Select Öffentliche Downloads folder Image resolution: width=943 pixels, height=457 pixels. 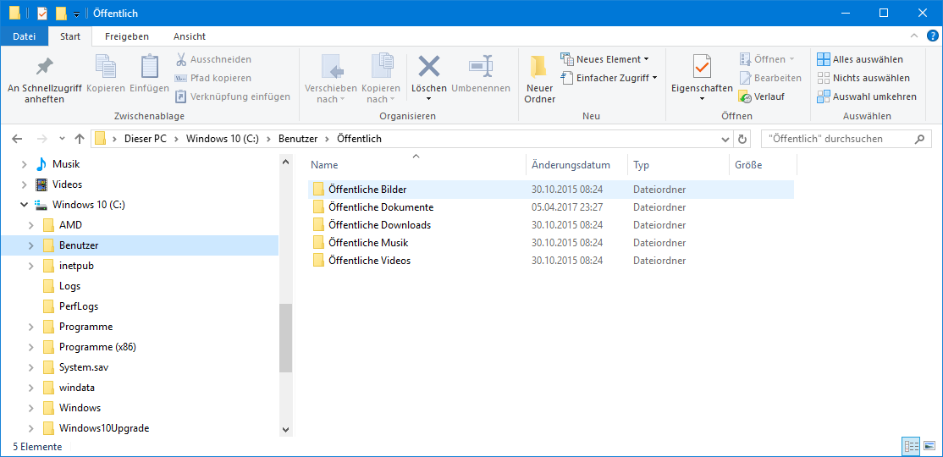point(550,225)
